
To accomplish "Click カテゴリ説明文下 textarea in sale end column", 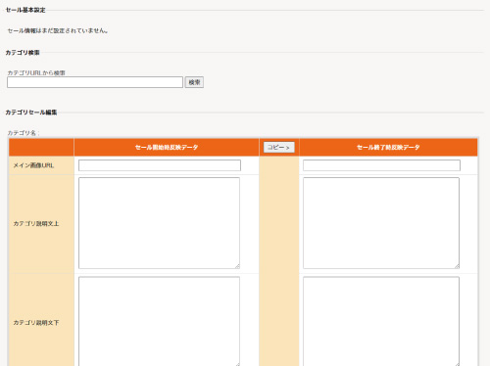I will pos(381,321).
